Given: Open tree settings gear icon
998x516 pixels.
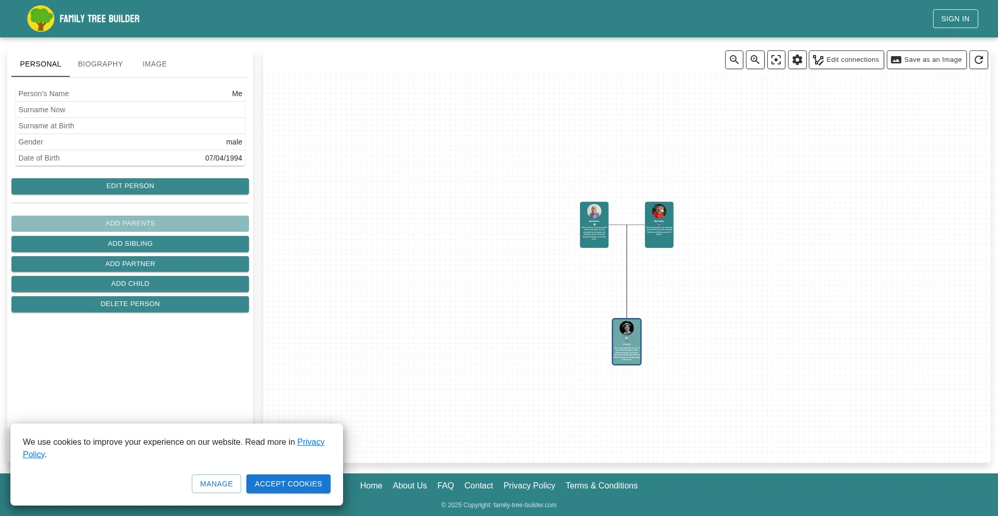Looking at the screenshot, I should point(797,60).
